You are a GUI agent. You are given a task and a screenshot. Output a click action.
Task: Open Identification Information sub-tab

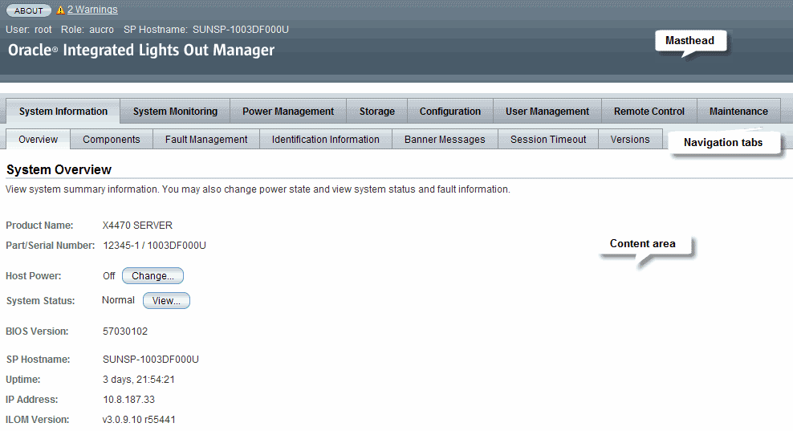[x=325, y=139]
